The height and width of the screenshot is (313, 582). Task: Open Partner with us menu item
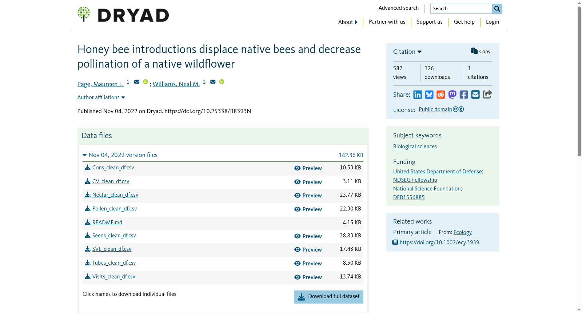[387, 22]
